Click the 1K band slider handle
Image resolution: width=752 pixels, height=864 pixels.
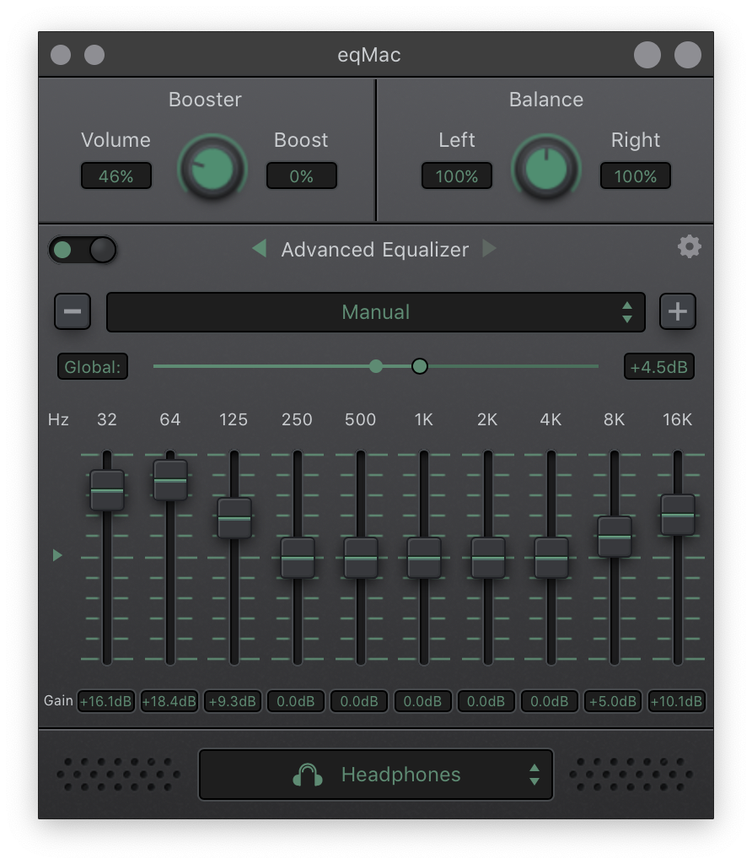point(424,559)
